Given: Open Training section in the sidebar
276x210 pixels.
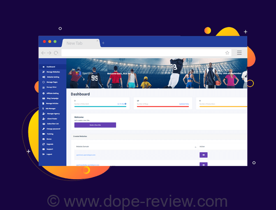Looking at the screenshot, I should point(50,134).
